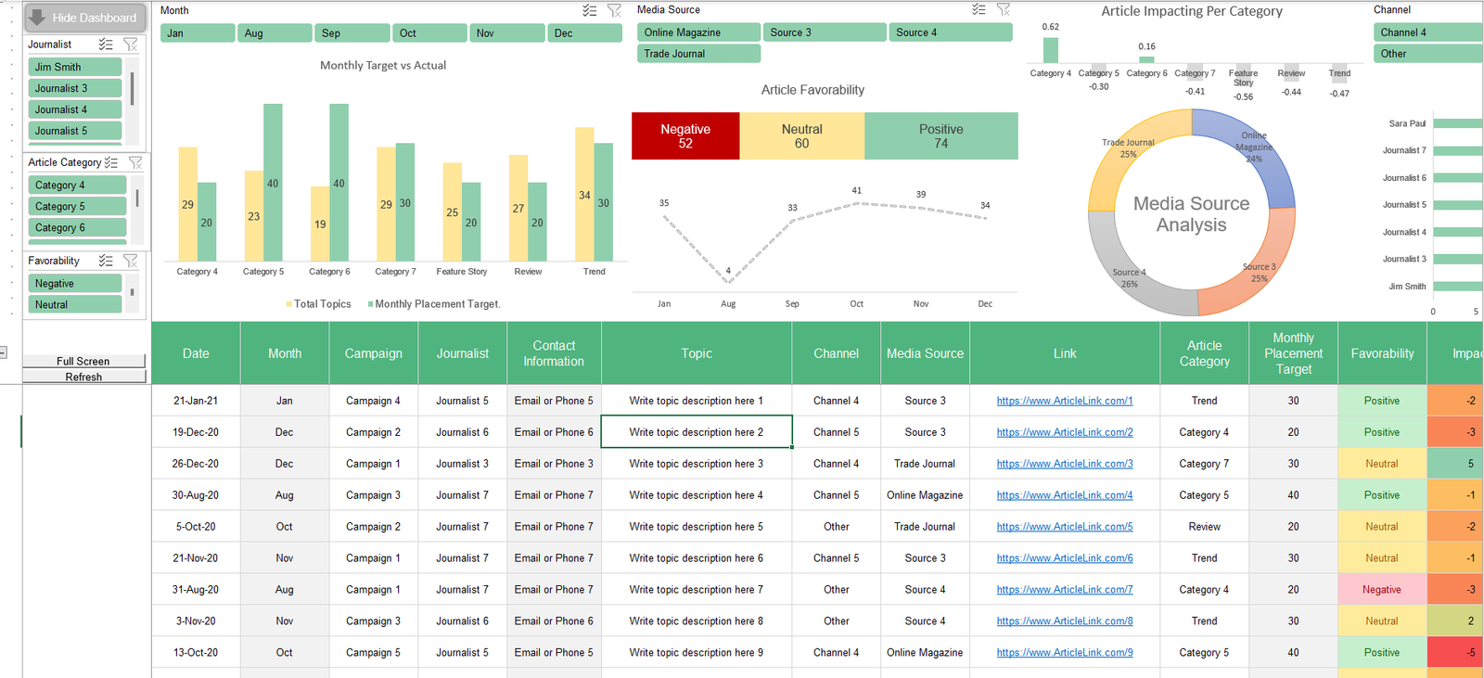Image resolution: width=1484 pixels, height=678 pixels.
Task: Select Channel 4 in the Channel slicer
Action: [1427, 32]
